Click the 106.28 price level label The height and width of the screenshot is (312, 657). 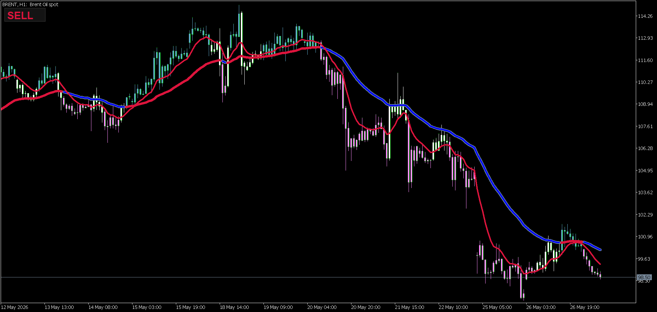(x=645, y=148)
